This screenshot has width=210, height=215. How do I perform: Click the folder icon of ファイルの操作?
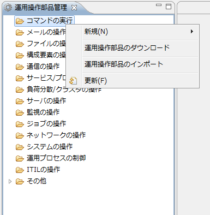pyautogui.click(x=20, y=44)
